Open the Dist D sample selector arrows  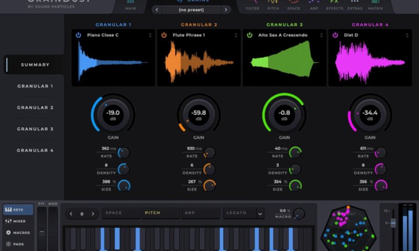coord(407,35)
